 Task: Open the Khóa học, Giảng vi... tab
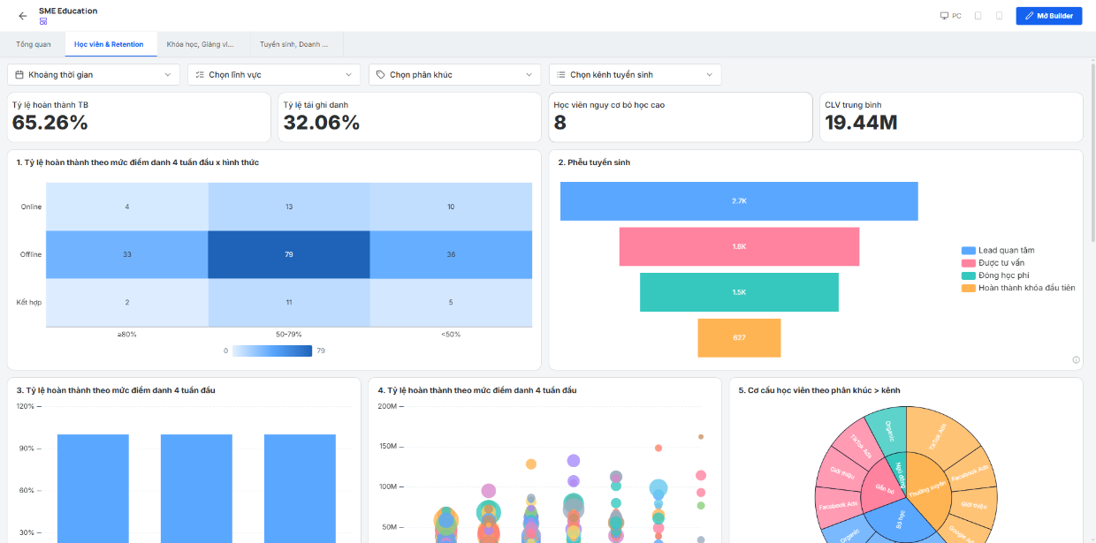tap(201, 44)
